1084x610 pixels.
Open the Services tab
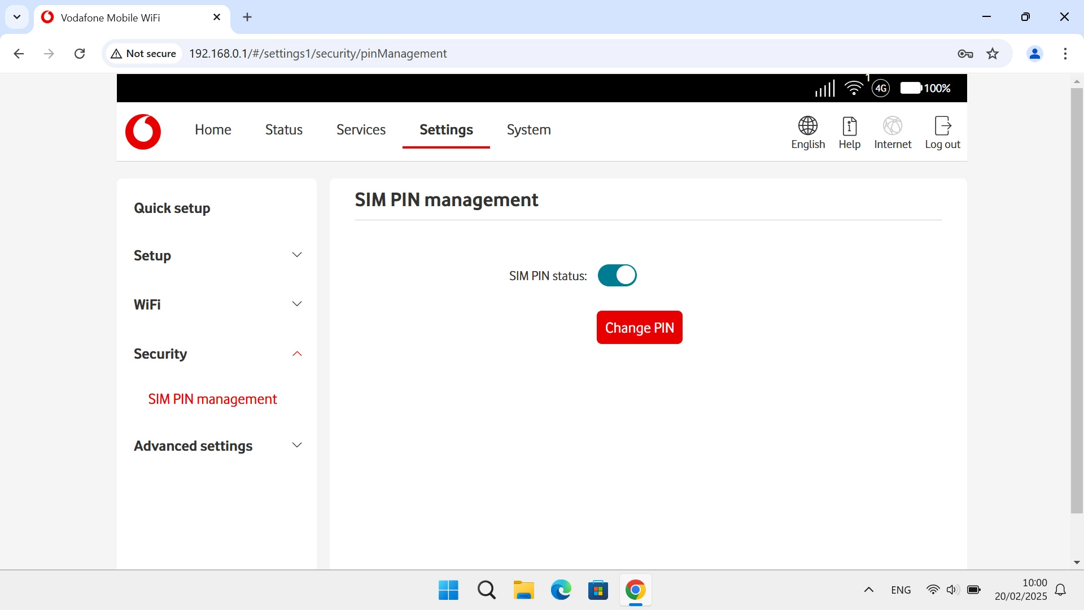pos(361,130)
